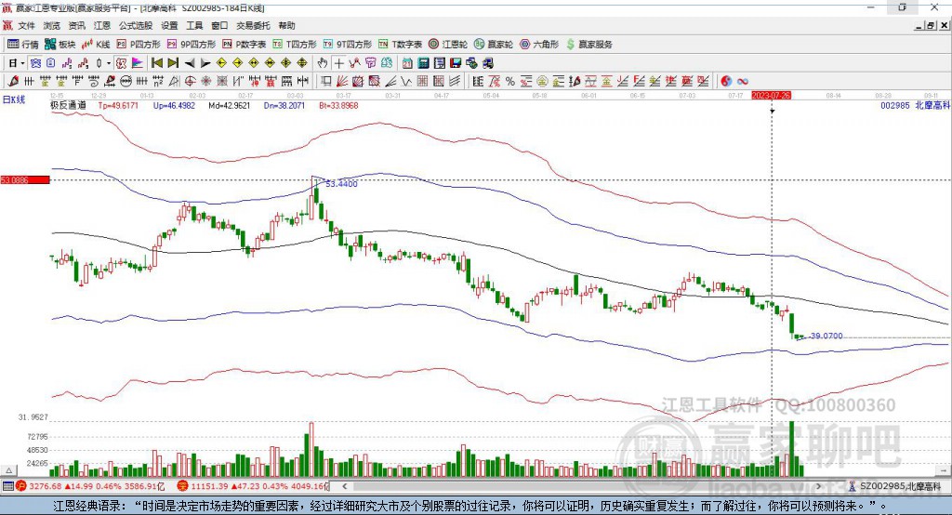952x515 pixels.
Task: Open the 交易委托 menu
Action: pyautogui.click(x=253, y=25)
